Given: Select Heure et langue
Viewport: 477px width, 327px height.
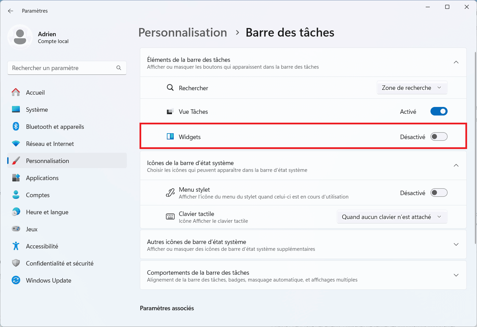Looking at the screenshot, I should (67, 212).
